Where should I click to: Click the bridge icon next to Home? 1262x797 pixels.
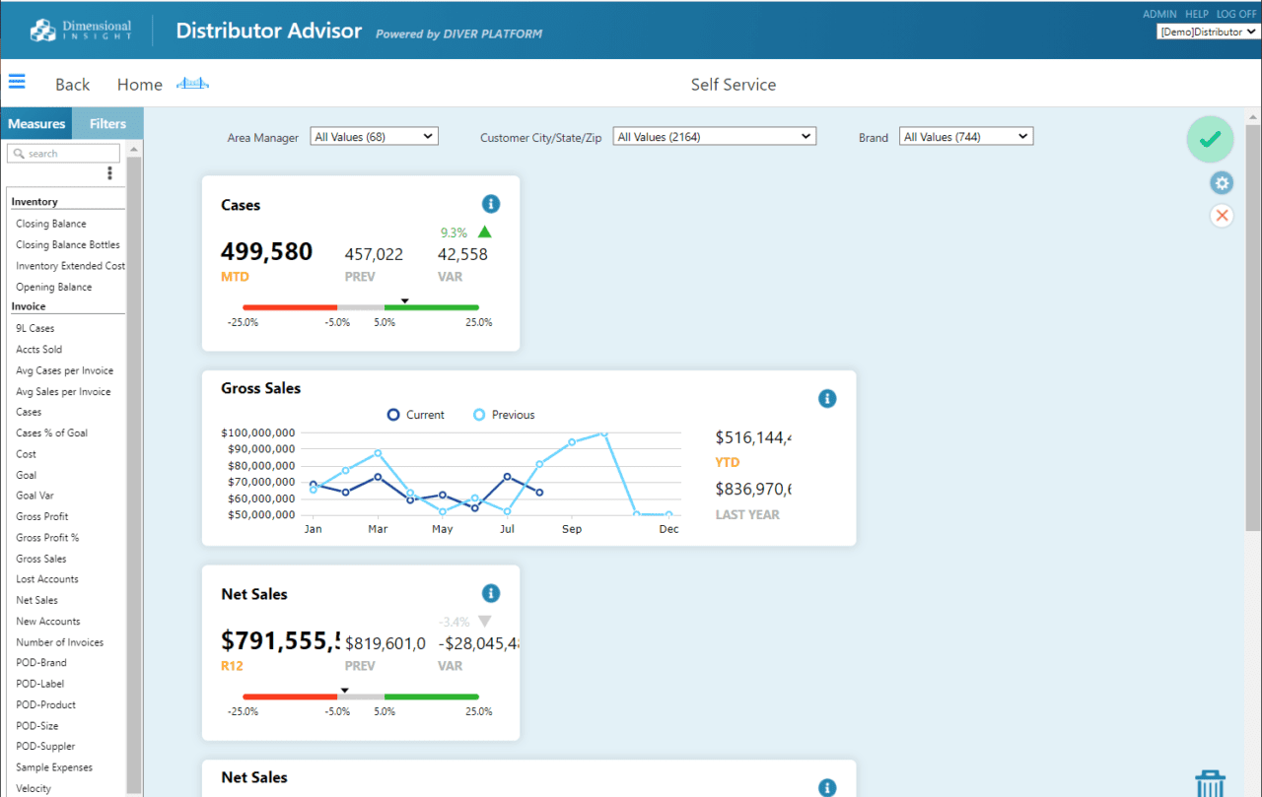[x=192, y=84]
